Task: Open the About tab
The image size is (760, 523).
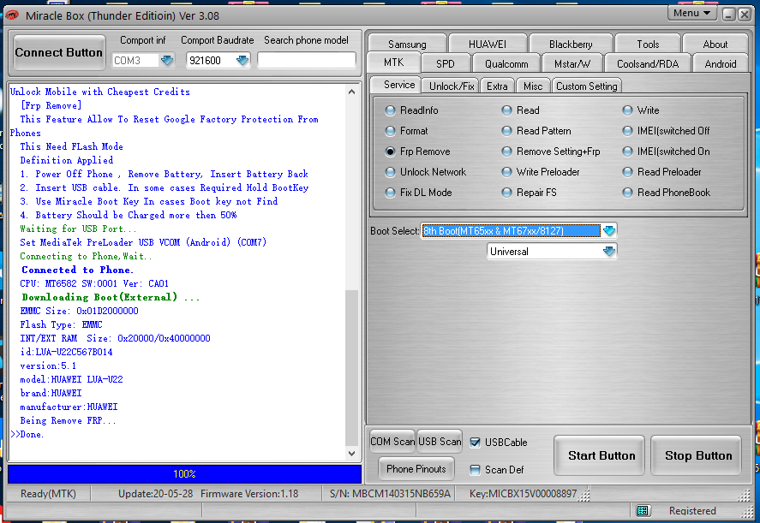Action: coord(715,44)
